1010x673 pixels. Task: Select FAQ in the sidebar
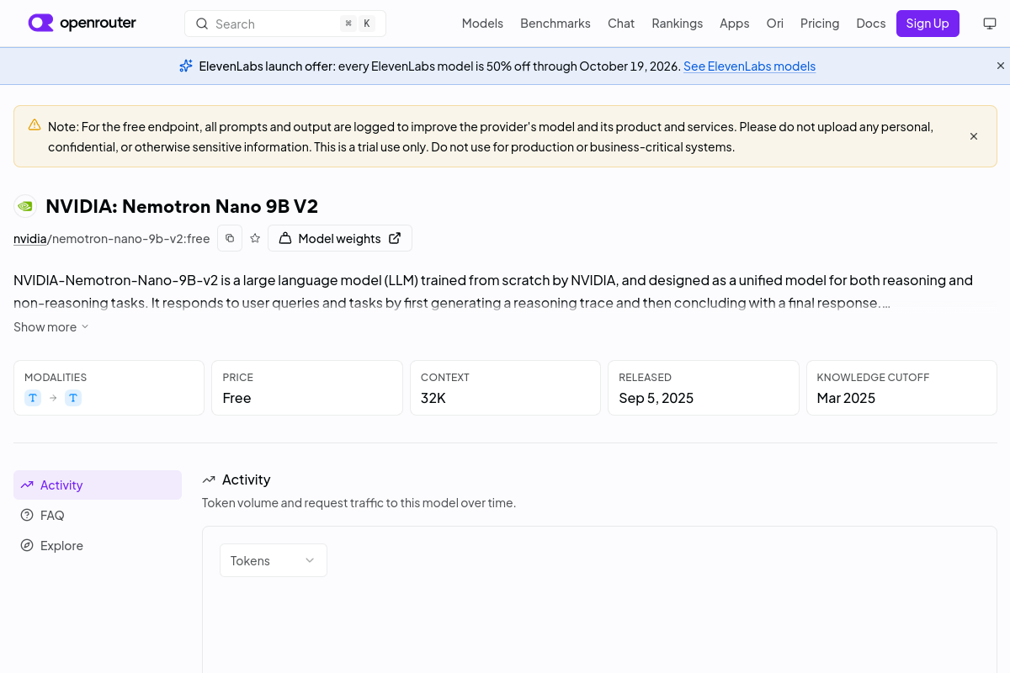click(x=98, y=516)
